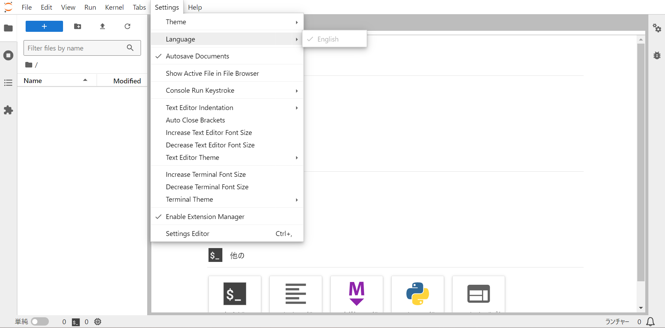Open the Kernel menu

tap(114, 7)
